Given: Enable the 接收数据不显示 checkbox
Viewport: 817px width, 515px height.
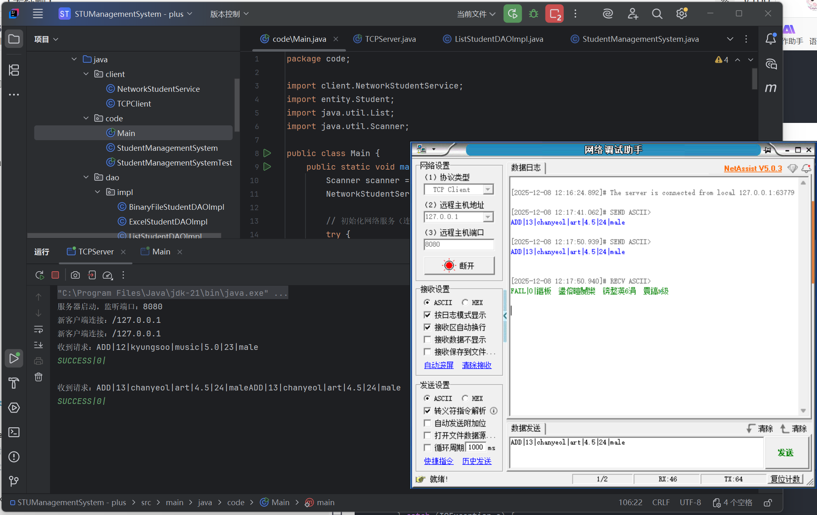Looking at the screenshot, I should point(428,340).
